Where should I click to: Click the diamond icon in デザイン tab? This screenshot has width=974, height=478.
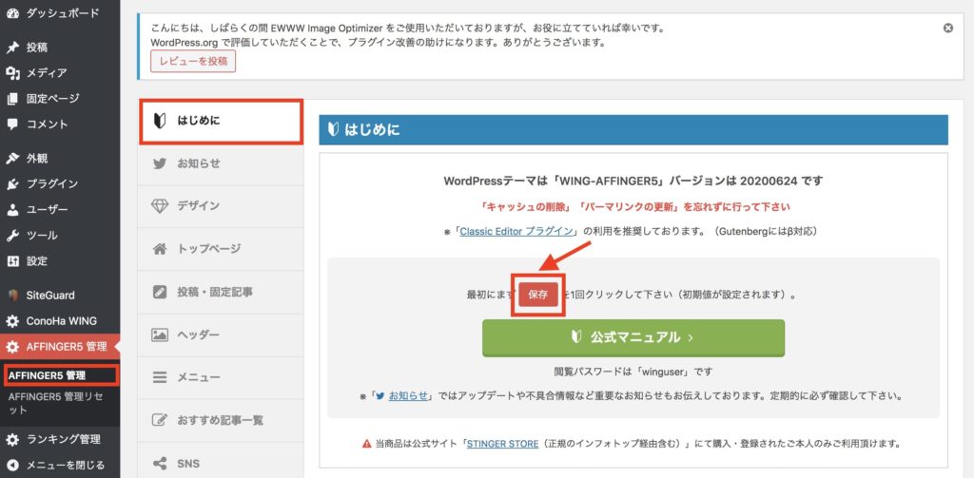tap(160, 206)
